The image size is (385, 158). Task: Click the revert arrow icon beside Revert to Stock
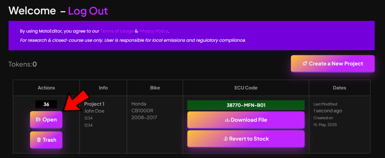pyautogui.click(x=226, y=139)
